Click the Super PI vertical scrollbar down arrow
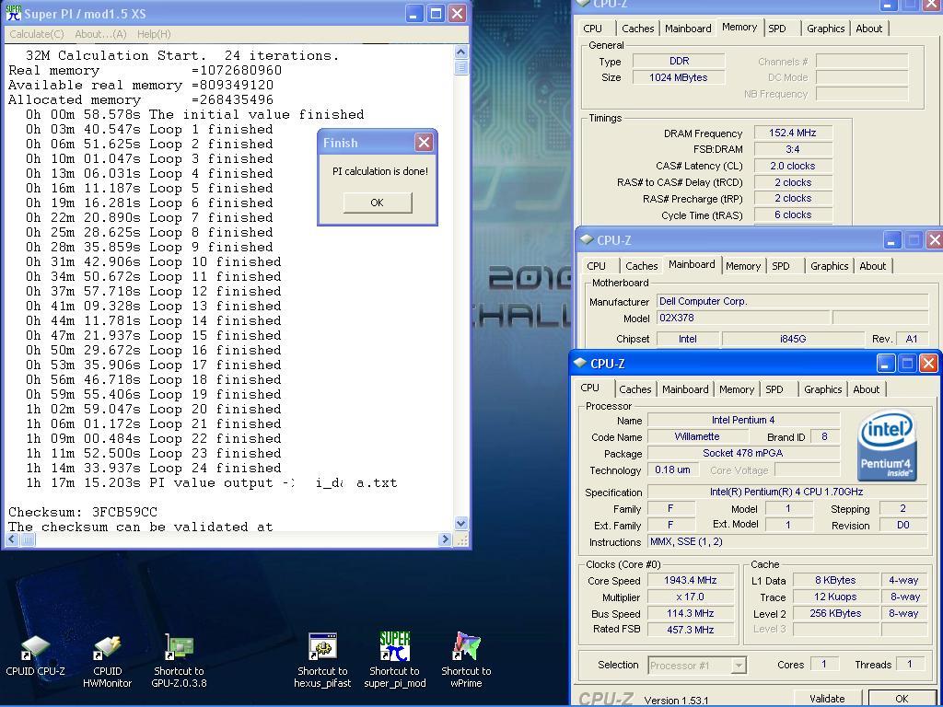The height and width of the screenshot is (707, 943). (x=460, y=523)
